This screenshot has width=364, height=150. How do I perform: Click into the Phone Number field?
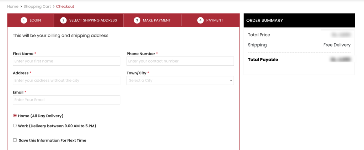[180, 61]
